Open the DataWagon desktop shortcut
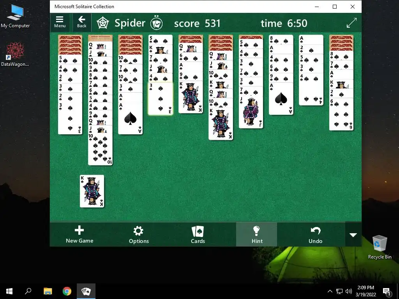The image size is (399, 299). [15, 54]
